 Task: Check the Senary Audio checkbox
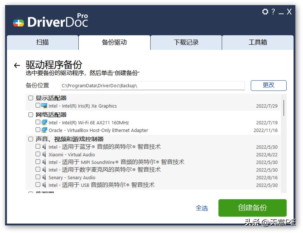point(38,177)
